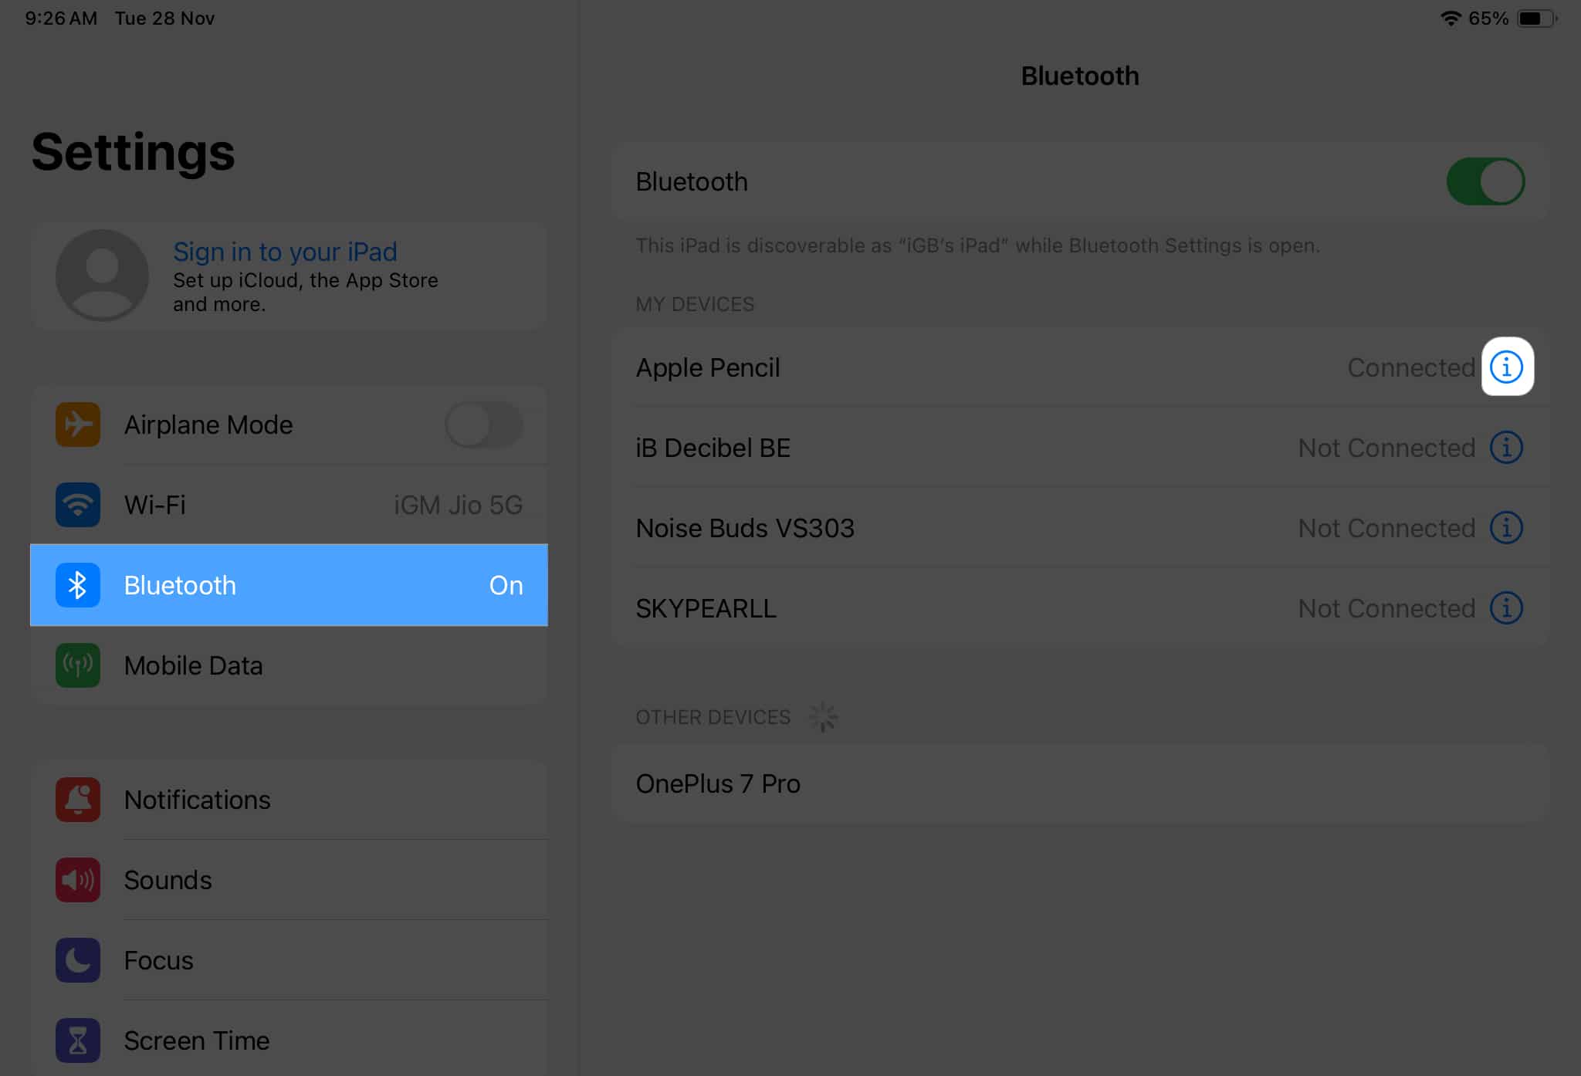
Task: Turn off the Bluetooth switch
Action: coord(1485,181)
